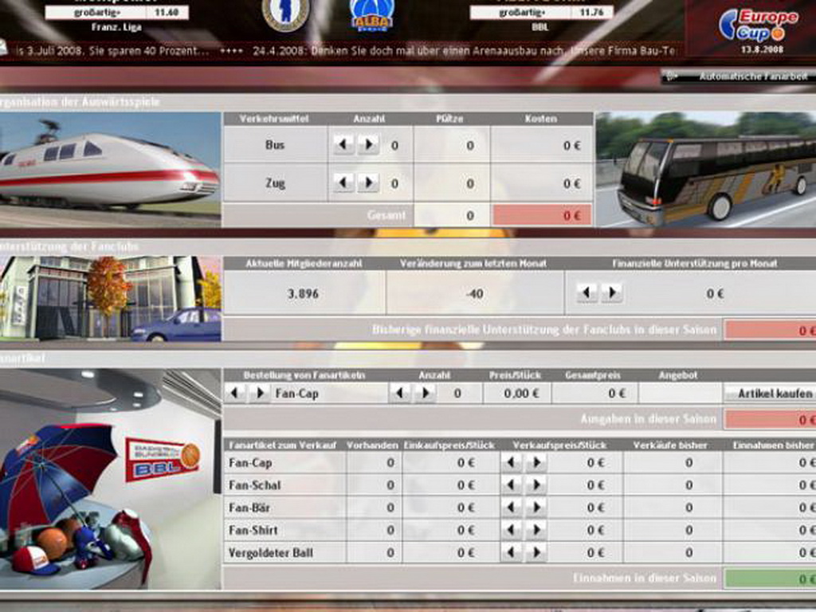Click the Alba Berlin team logo

click(x=371, y=16)
